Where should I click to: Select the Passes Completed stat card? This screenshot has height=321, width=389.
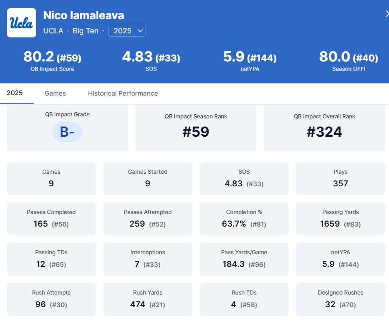tap(51, 219)
